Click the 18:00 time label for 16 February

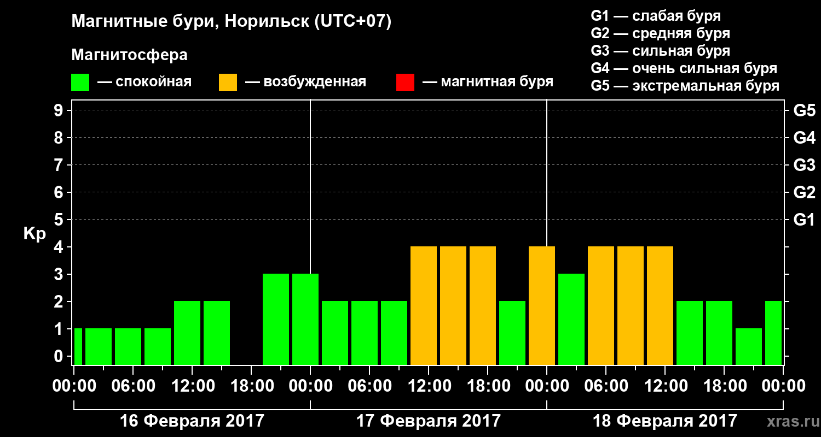click(251, 386)
